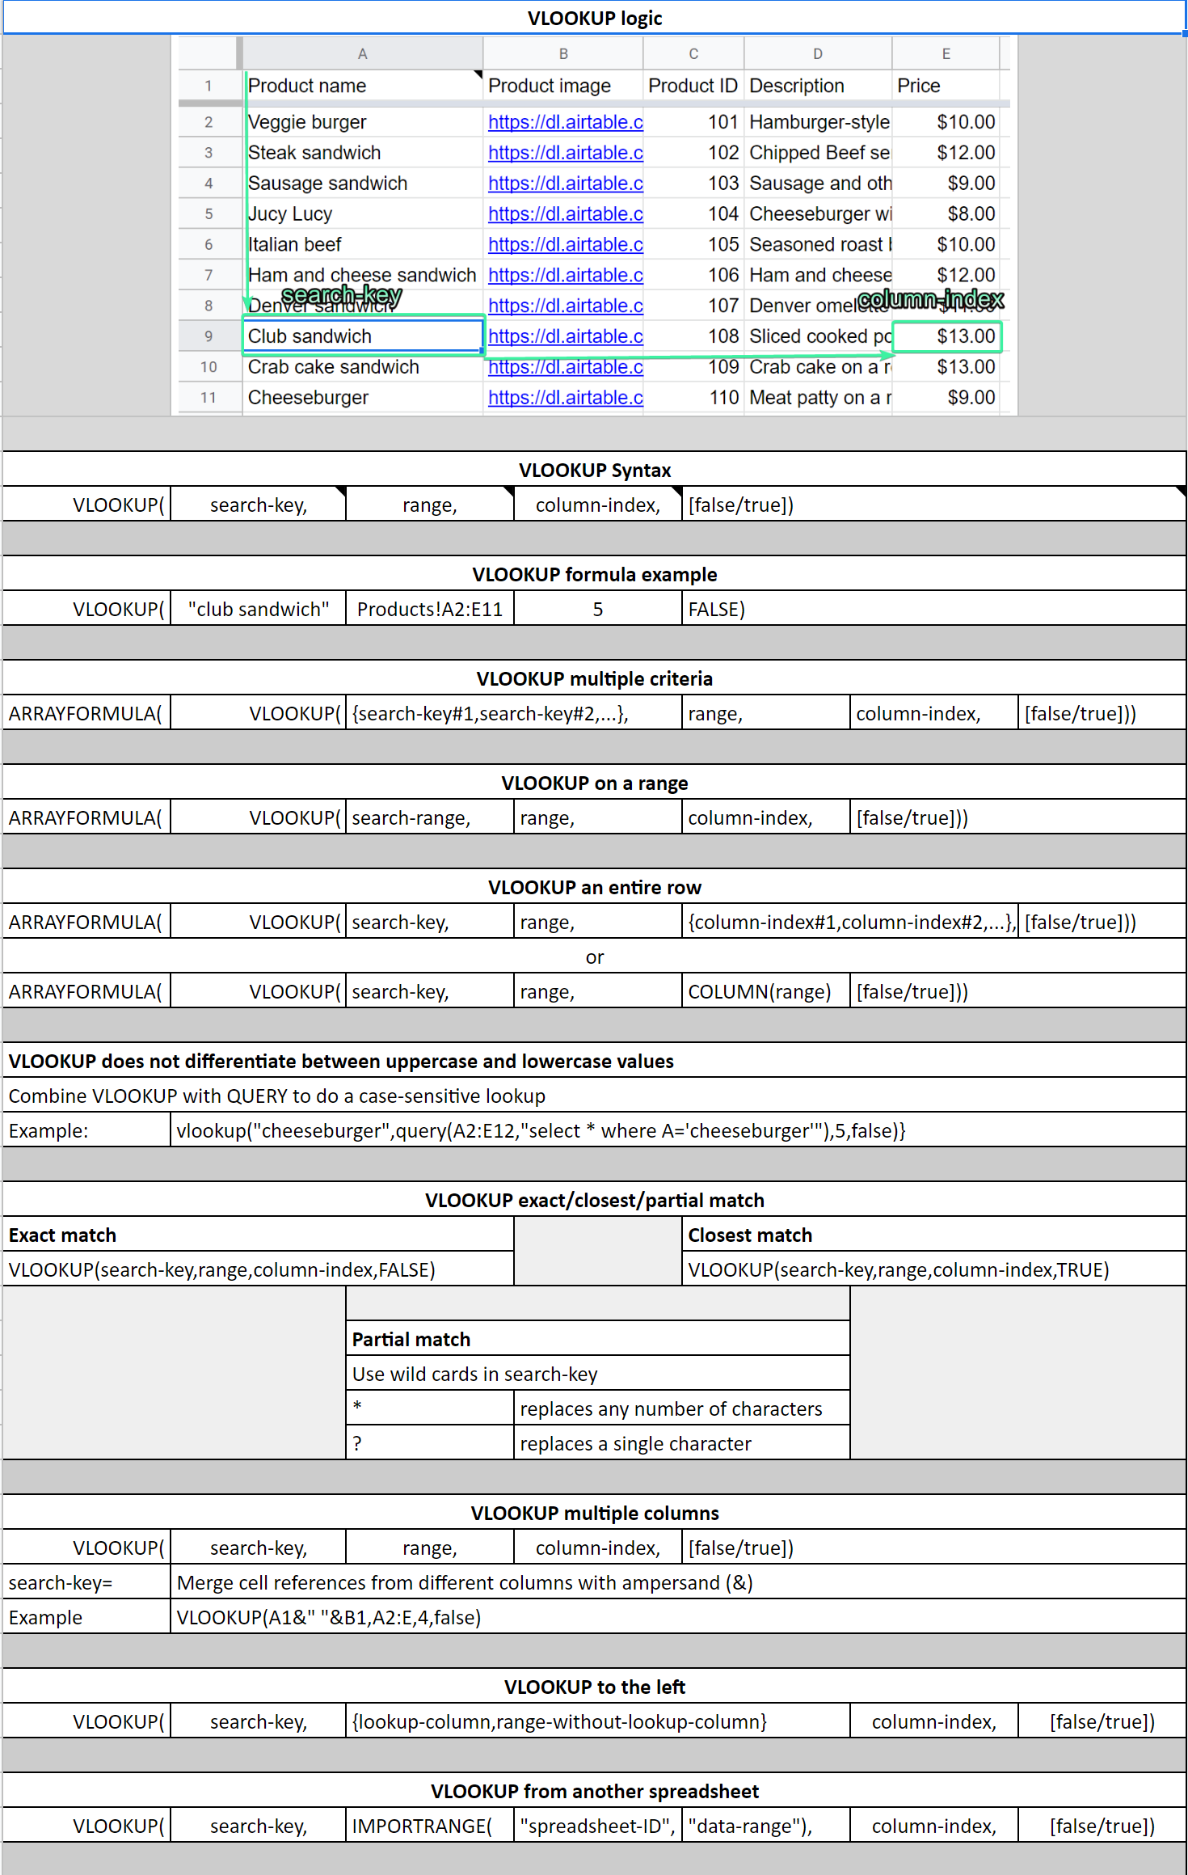
Task: Click '{lookup-column,range-without-lookup-column}' cell
Action: click(x=598, y=1721)
